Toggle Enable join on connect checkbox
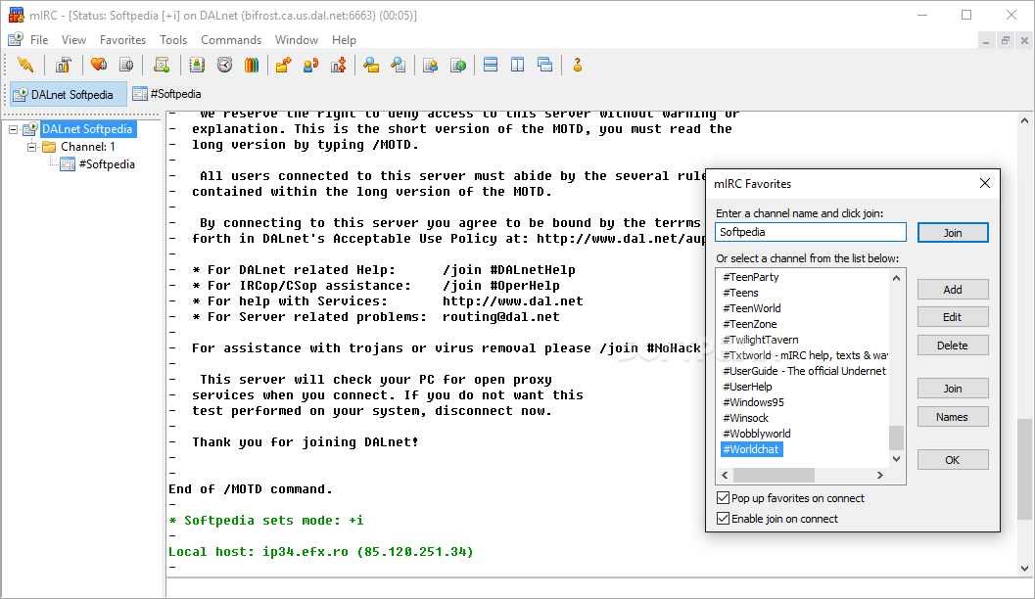This screenshot has width=1035, height=599. click(x=724, y=519)
